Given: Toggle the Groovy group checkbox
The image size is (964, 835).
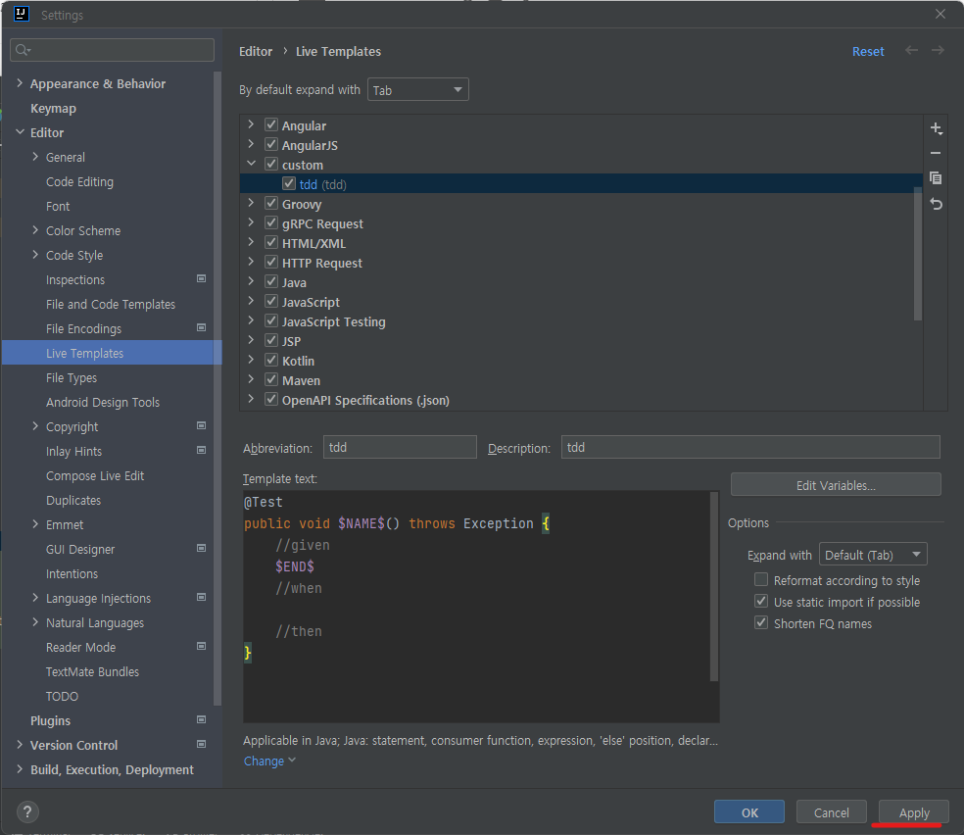Looking at the screenshot, I should tap(271, 204).
